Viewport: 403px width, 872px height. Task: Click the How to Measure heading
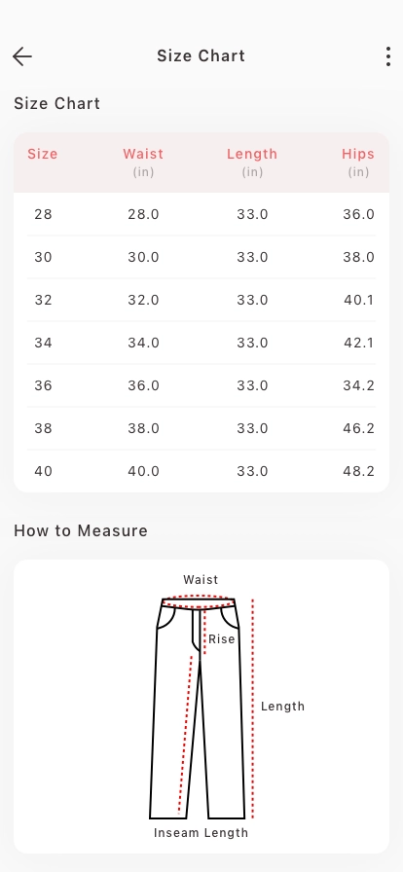81,530
